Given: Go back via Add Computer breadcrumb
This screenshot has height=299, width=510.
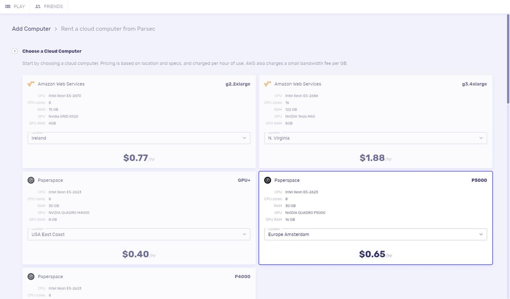Looking at the screenshot, I should pos(31,29).
